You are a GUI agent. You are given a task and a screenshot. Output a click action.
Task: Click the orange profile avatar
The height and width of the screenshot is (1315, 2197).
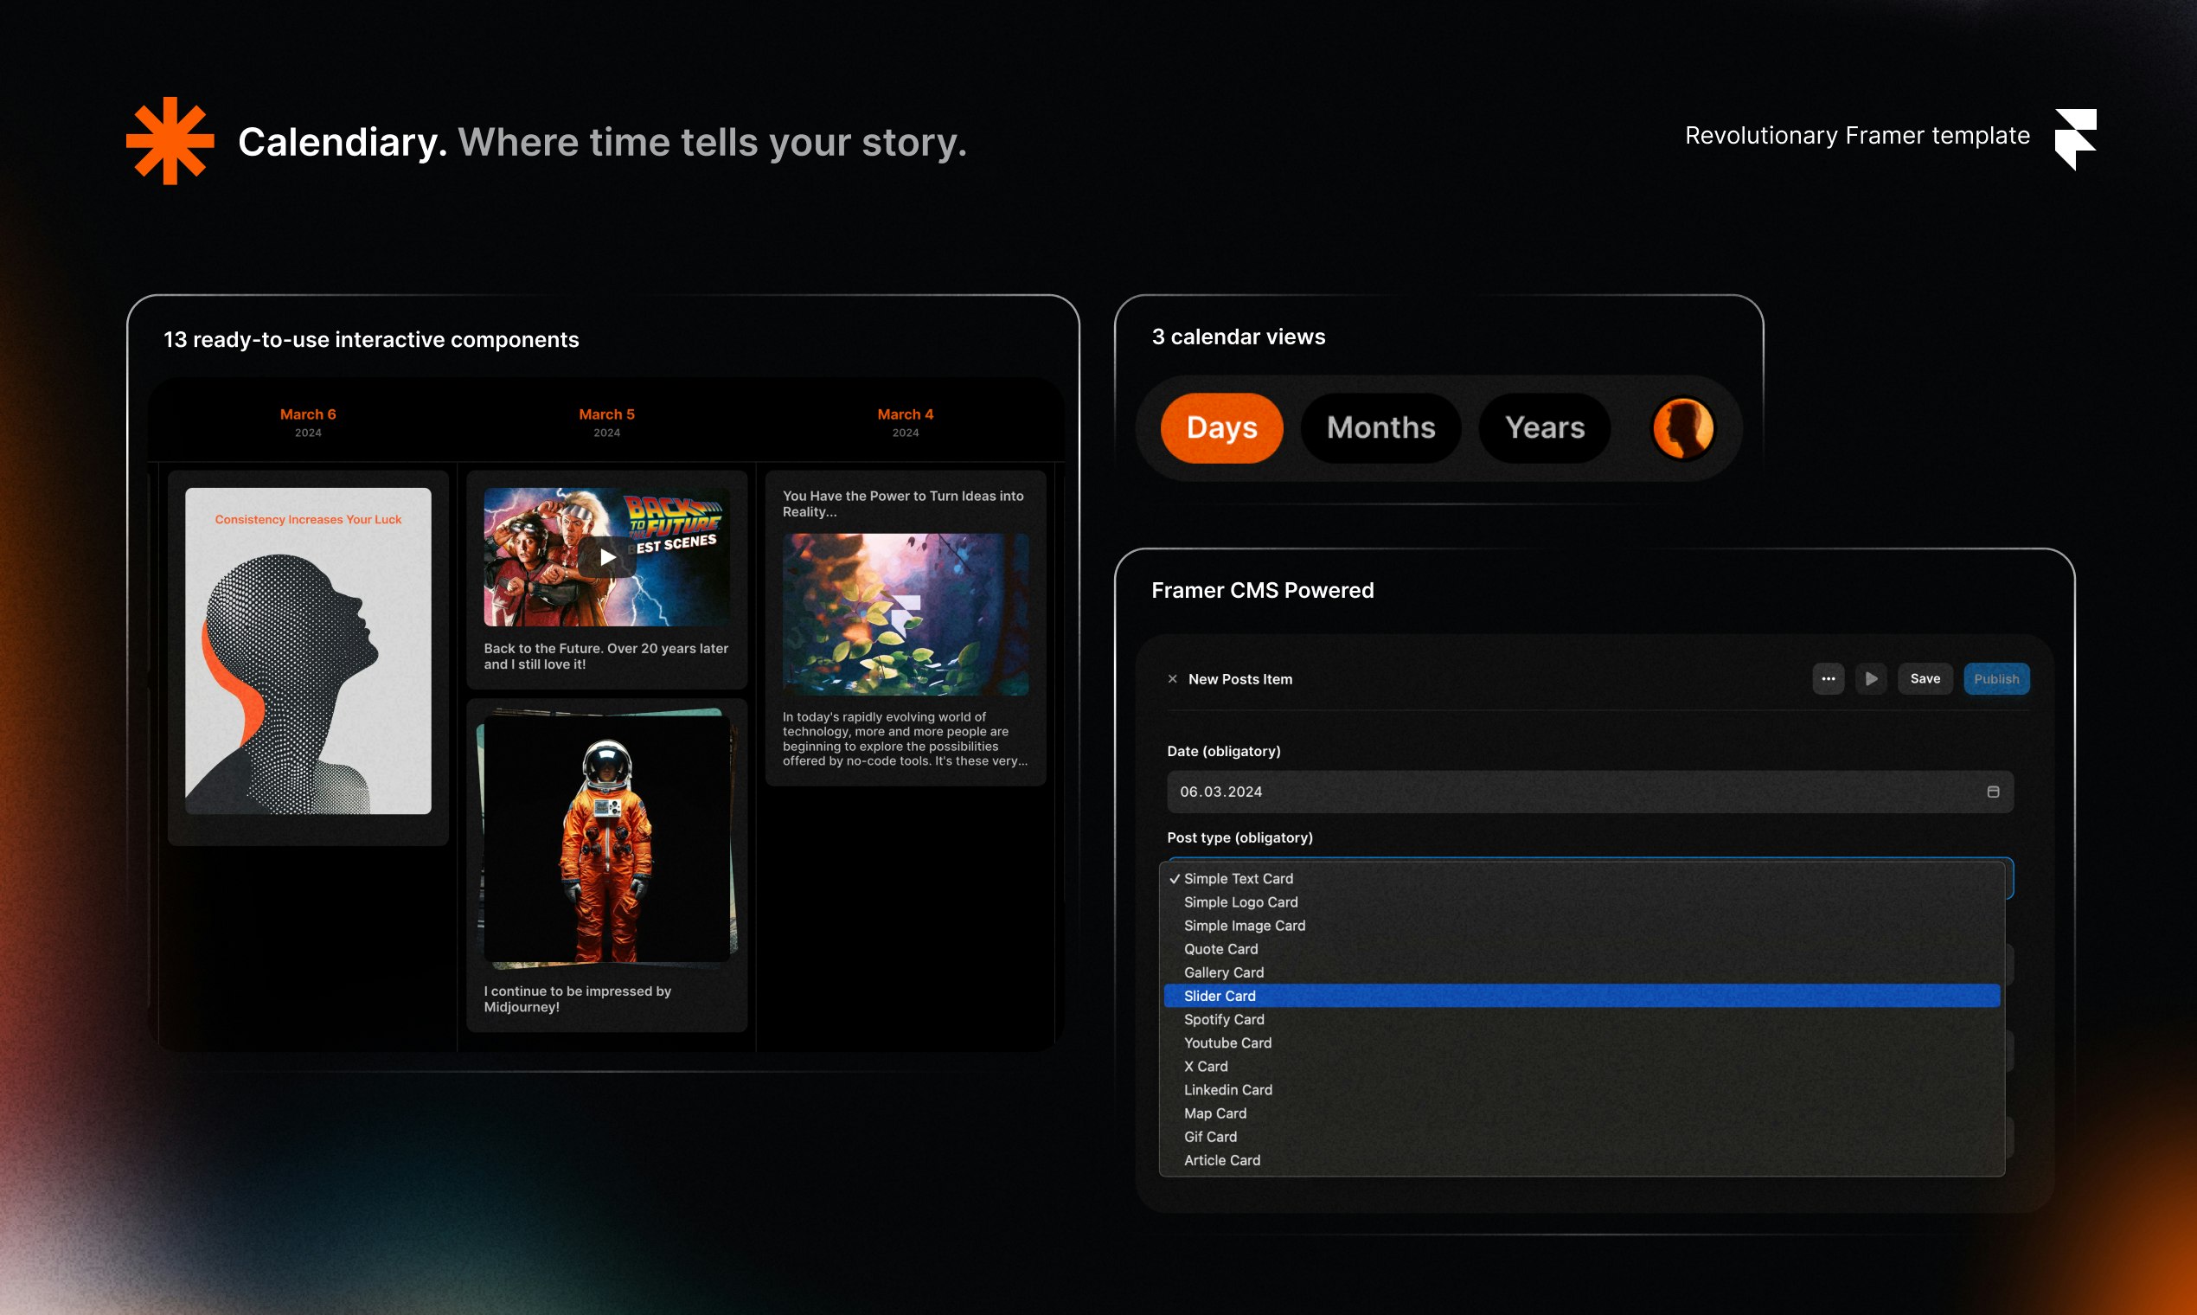(x=1683, y=428)
